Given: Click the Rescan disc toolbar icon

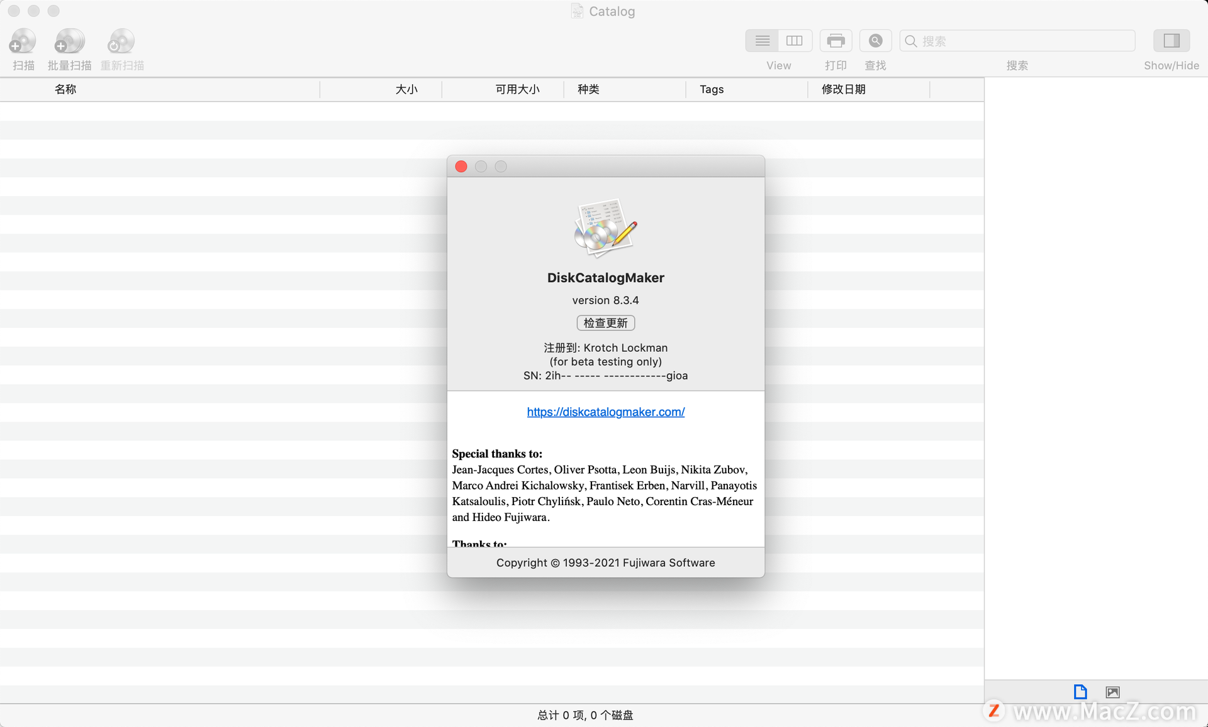Looking at the screenshot, I should [x=121, y=41].
